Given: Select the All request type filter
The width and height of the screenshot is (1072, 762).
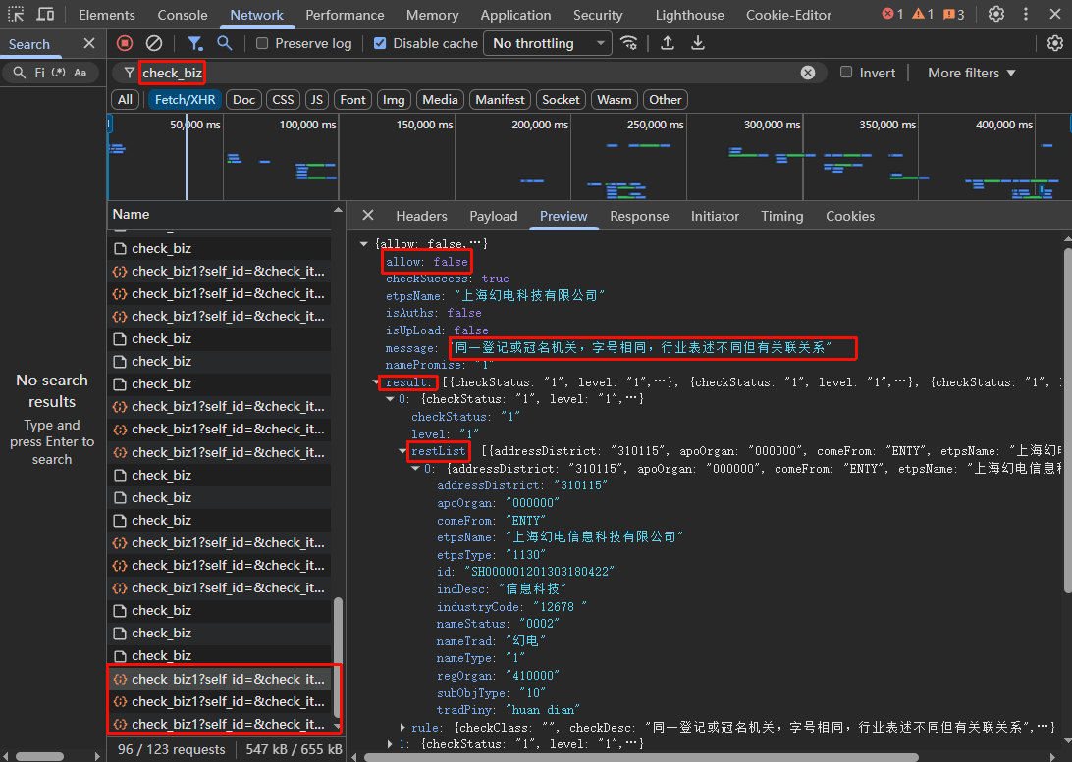Looking at the screenshot, I should tap(125, 100).
